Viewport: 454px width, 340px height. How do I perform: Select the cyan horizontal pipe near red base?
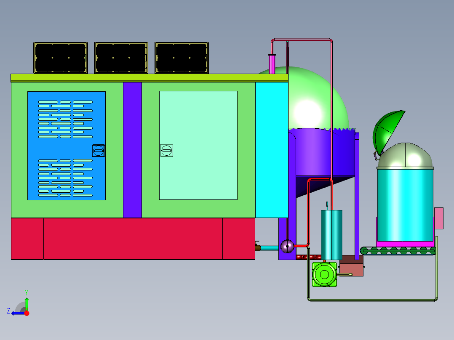tap(269, 248)
